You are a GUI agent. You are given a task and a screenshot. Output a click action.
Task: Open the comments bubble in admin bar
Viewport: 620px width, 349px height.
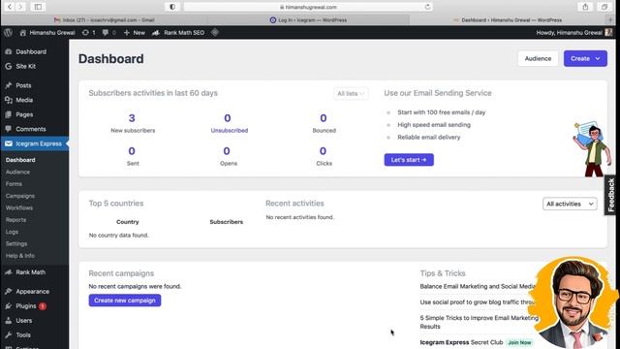coord(108,33)
